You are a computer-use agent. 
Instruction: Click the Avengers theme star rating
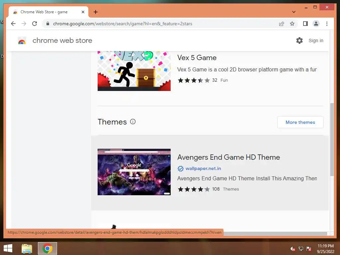pyautogui.click(x=194, y=189)
